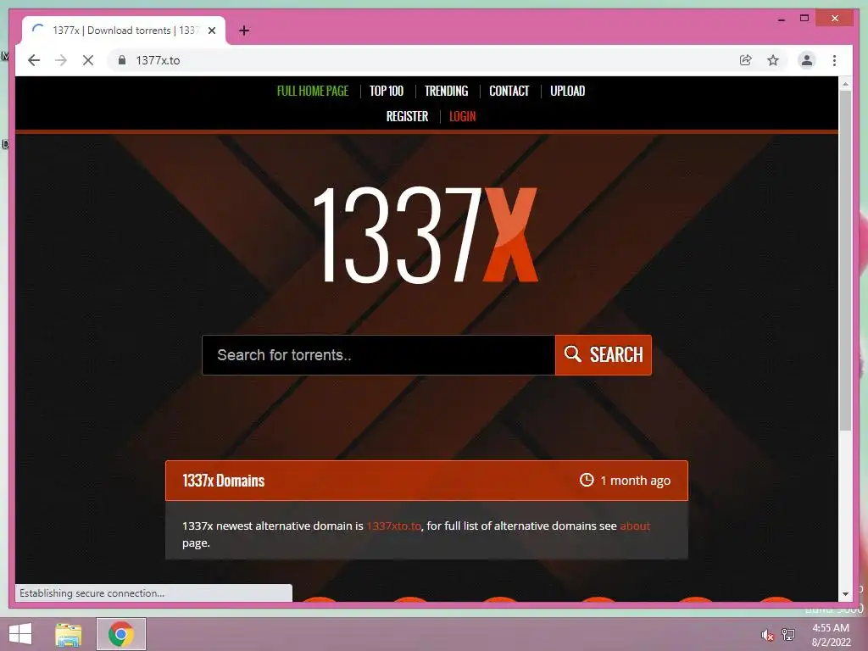
Task: Open File Explorer from the taskbar
Action: [69, 634]
